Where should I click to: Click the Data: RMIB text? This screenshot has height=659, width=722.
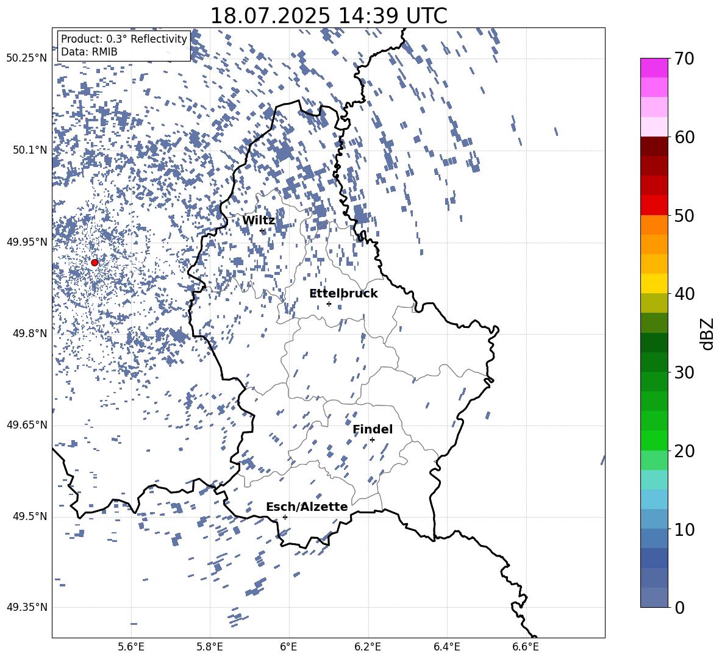pos(89,52)
